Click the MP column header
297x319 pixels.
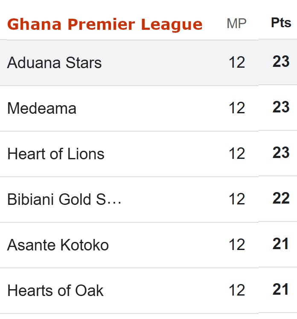coord(236,23)
